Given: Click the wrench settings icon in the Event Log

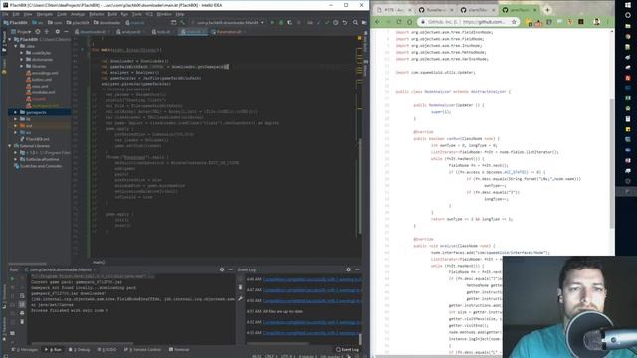Looking at the screenshot, I should [240, 299].
